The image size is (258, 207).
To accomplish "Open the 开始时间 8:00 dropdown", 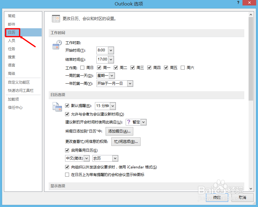I will (x=111, y=50).
